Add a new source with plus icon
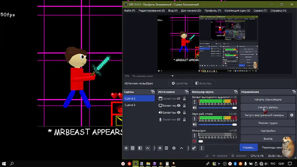The width and height of the screenshot is (297, 167). pos(160,148)
